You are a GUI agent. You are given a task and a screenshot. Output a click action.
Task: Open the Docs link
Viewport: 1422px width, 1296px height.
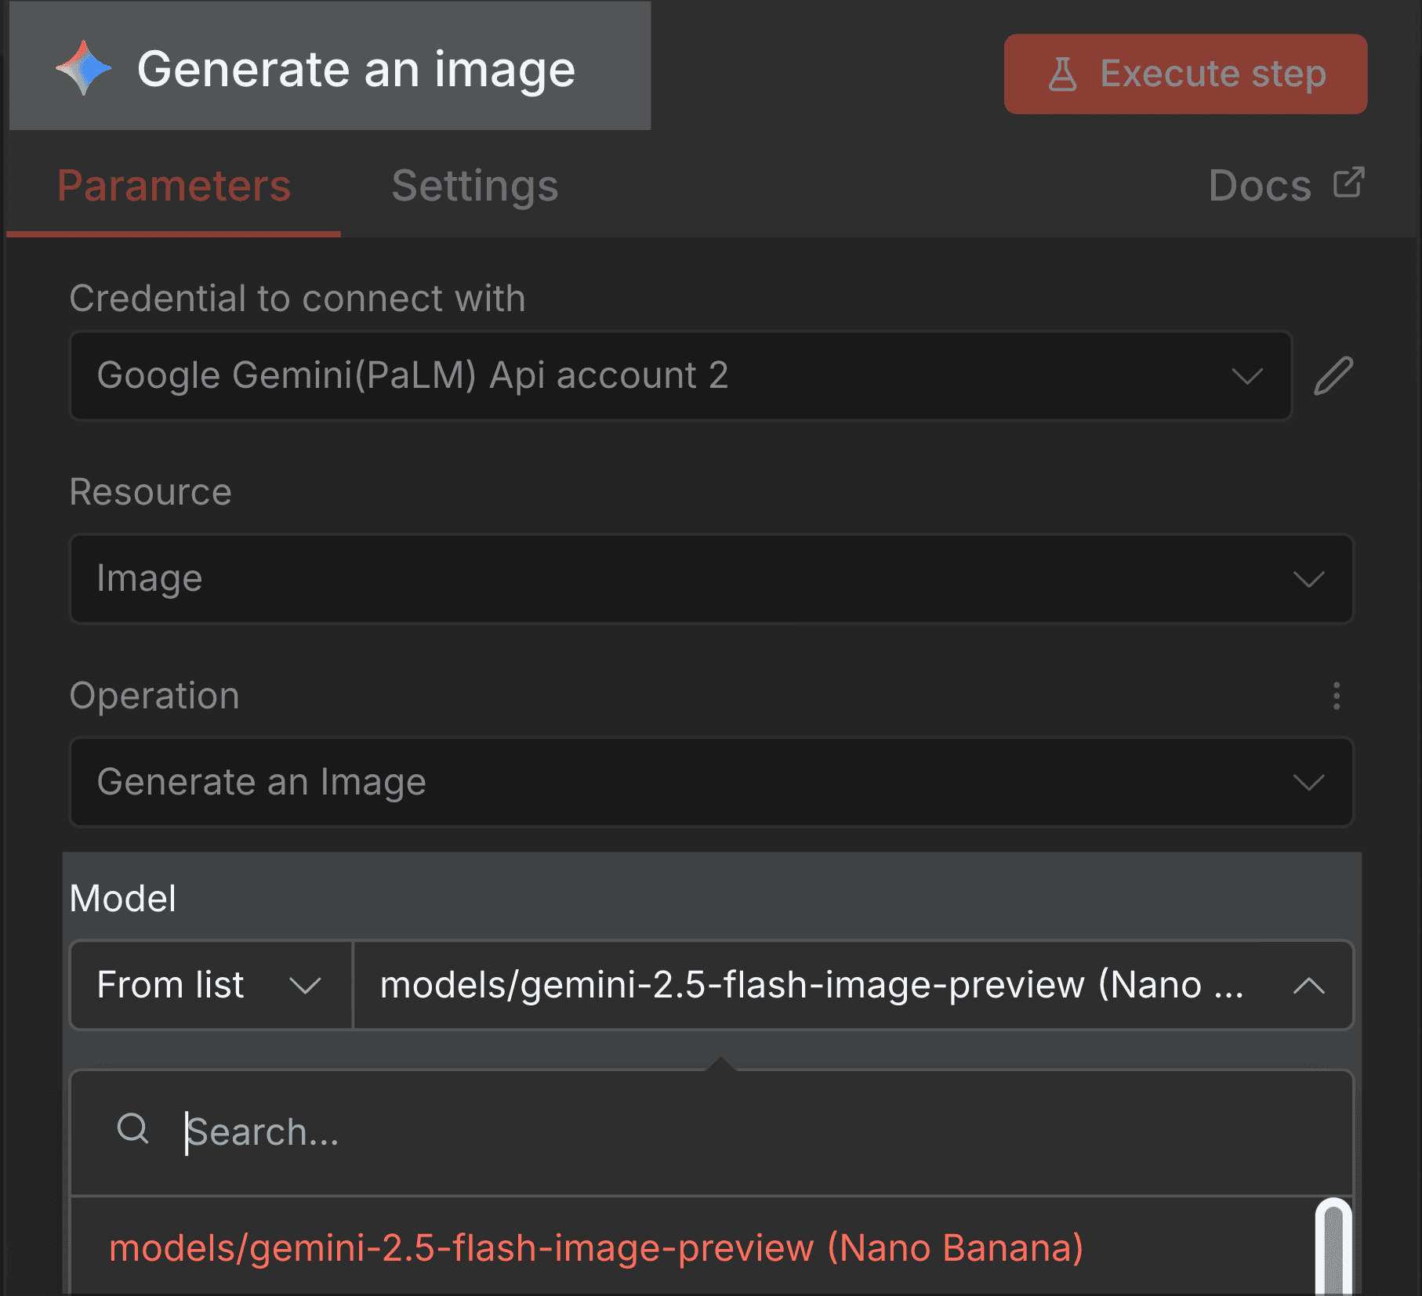1258,185
